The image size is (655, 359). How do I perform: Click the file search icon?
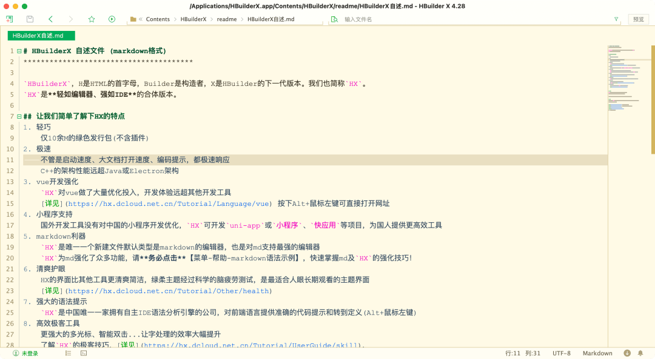(x=334, y=19)
